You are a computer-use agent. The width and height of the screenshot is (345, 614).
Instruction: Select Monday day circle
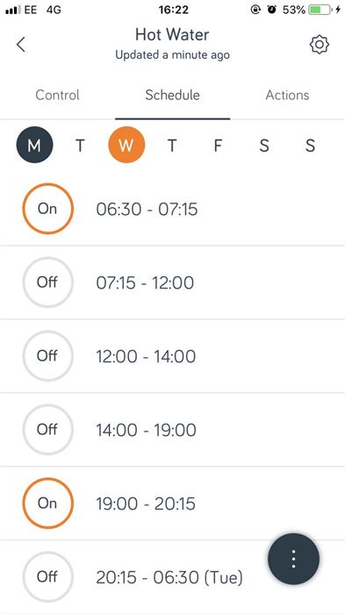34,146
